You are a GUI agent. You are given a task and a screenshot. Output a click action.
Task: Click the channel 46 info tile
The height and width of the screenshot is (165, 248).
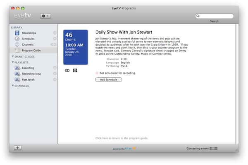pyautogui.click(x=76, y=47)
